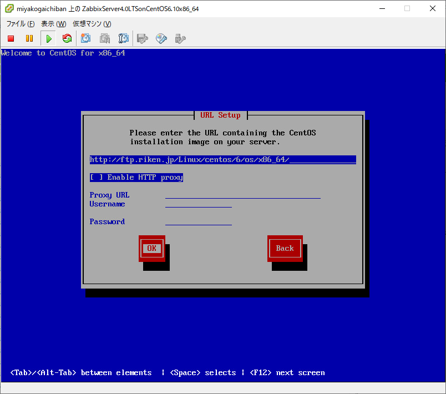Click the '<Space> selects' hint text

(x=203, y=373)
